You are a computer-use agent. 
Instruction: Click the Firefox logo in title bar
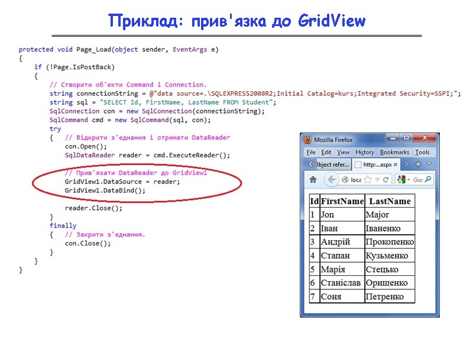click(x=307, y=140)
